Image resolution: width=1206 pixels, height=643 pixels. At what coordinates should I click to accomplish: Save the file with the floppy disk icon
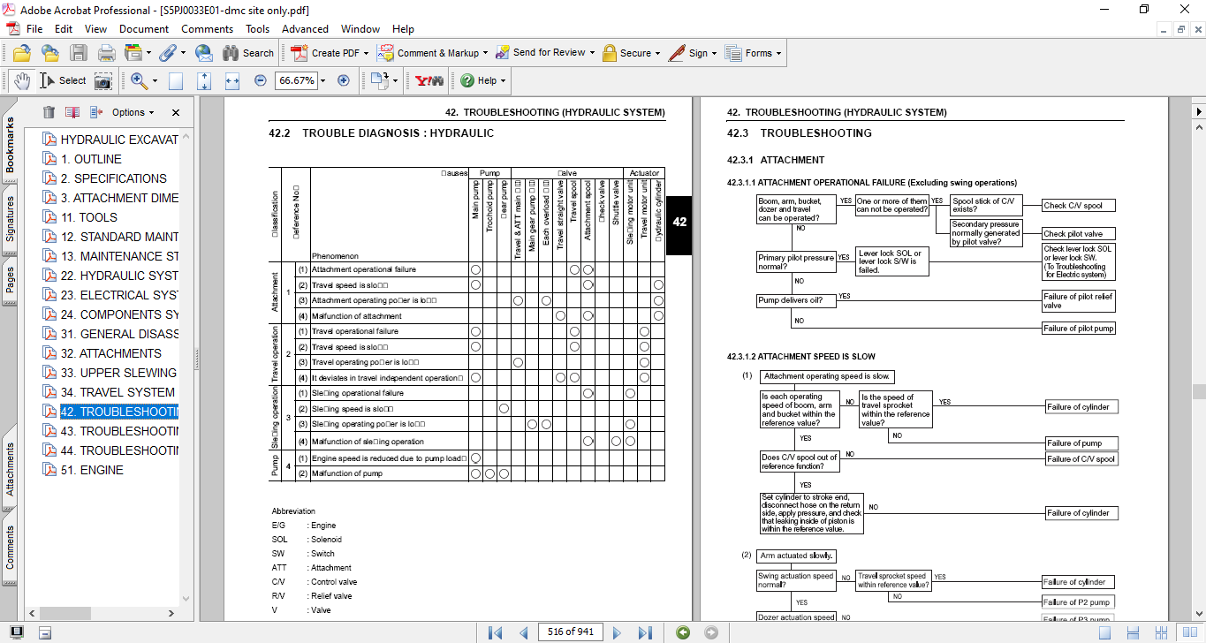79,53
